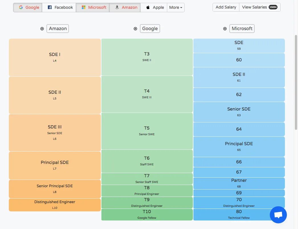Select Google T8 Principal Engineer level
Viewport: 298px width, 229px height.
point(147,191)
